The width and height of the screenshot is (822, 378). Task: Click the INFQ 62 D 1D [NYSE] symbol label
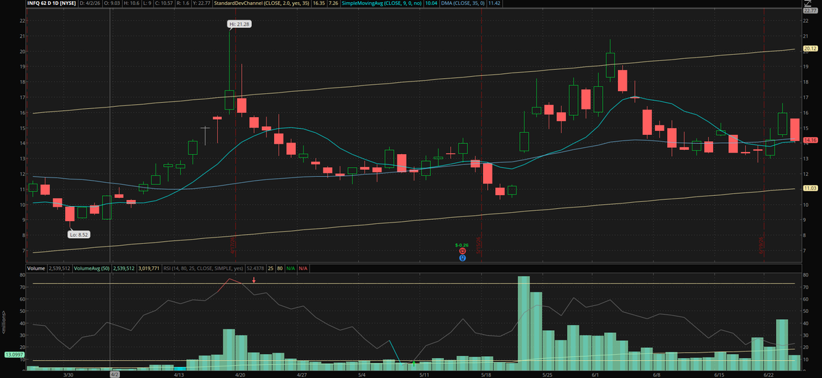click(x=51, y=3)
